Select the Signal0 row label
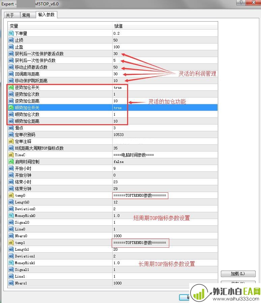This screenshot has height=303, width=261. pyautogui.click(x=22, y=222)
